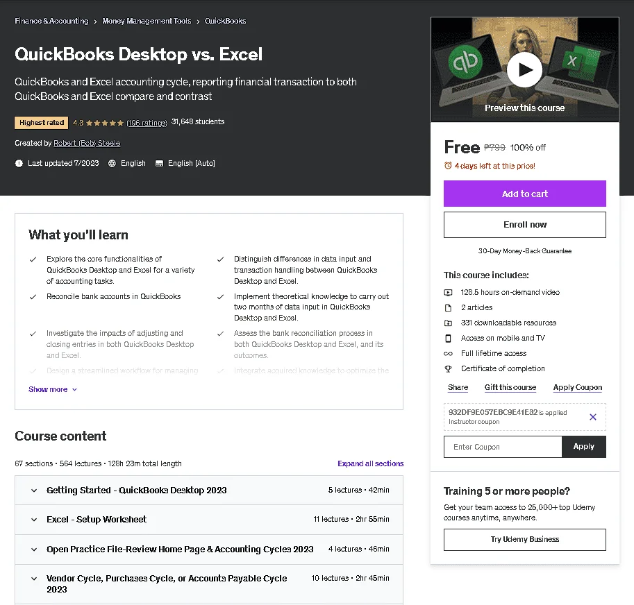Screen dimensions: 634x605
Task: Click the on-demand video icon
Action: pos(448,292)
